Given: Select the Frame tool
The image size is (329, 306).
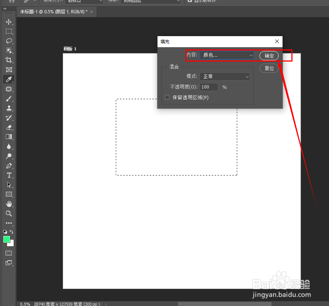Looking at the screenshot, I should 9,70.
